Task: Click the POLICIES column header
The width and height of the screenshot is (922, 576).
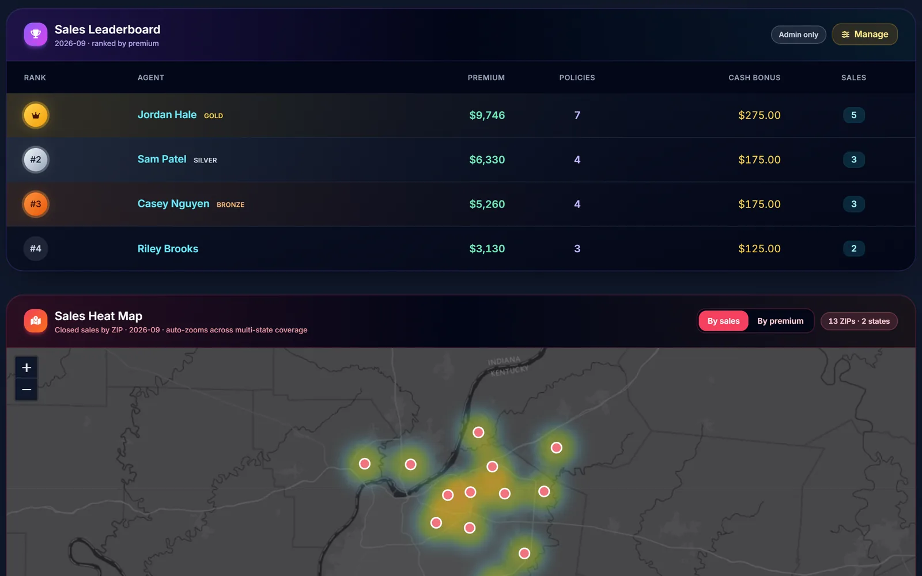Action: [577, 78]
